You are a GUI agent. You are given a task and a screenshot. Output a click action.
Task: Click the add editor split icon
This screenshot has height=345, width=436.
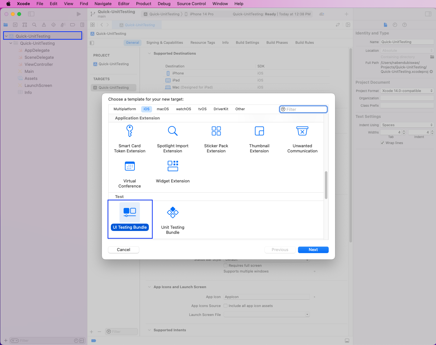(348, 25)
